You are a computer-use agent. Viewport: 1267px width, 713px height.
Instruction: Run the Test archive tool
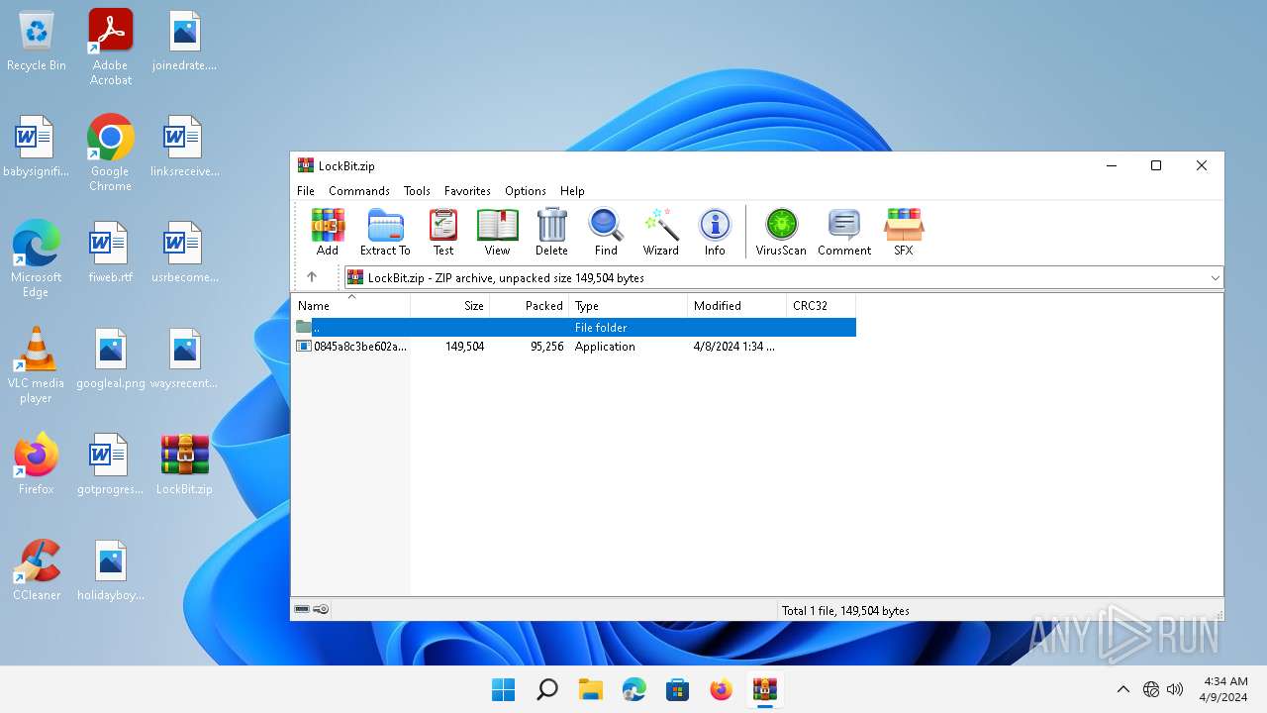443,233
